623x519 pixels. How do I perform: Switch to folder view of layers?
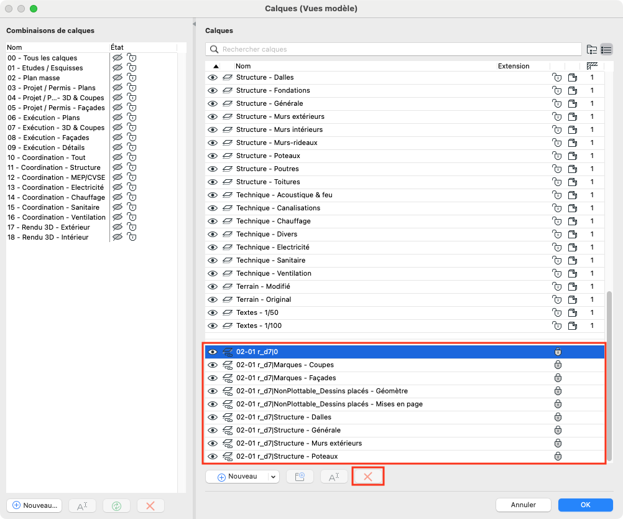592,49
